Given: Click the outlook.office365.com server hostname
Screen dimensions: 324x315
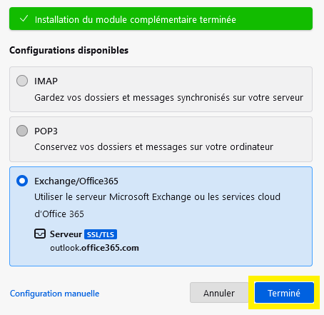Looking at the screenshot, I should [x=94, y=248].
